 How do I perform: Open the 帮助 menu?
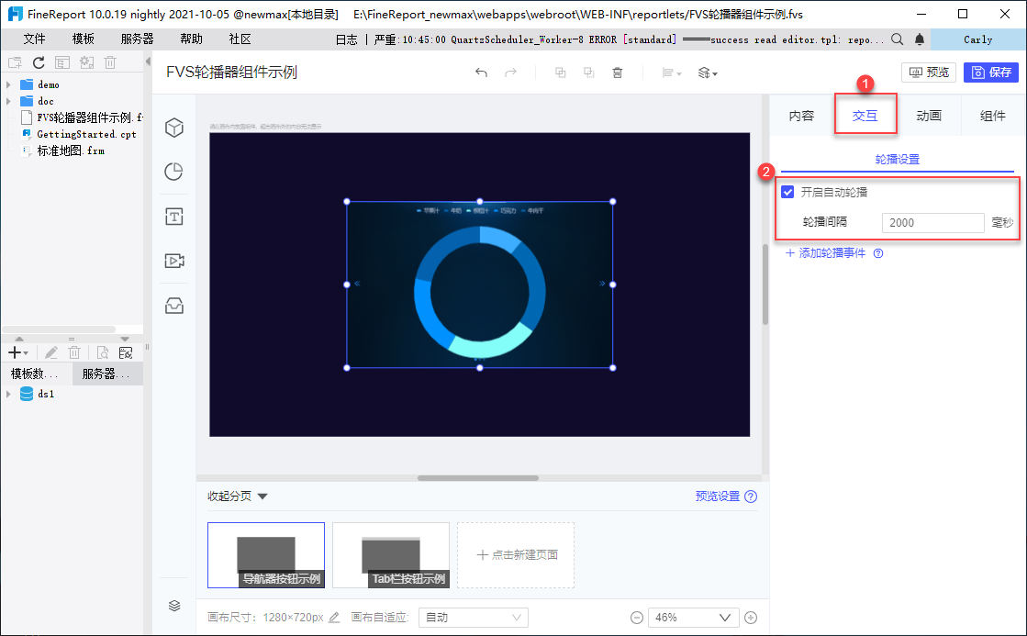coord(191,39)
